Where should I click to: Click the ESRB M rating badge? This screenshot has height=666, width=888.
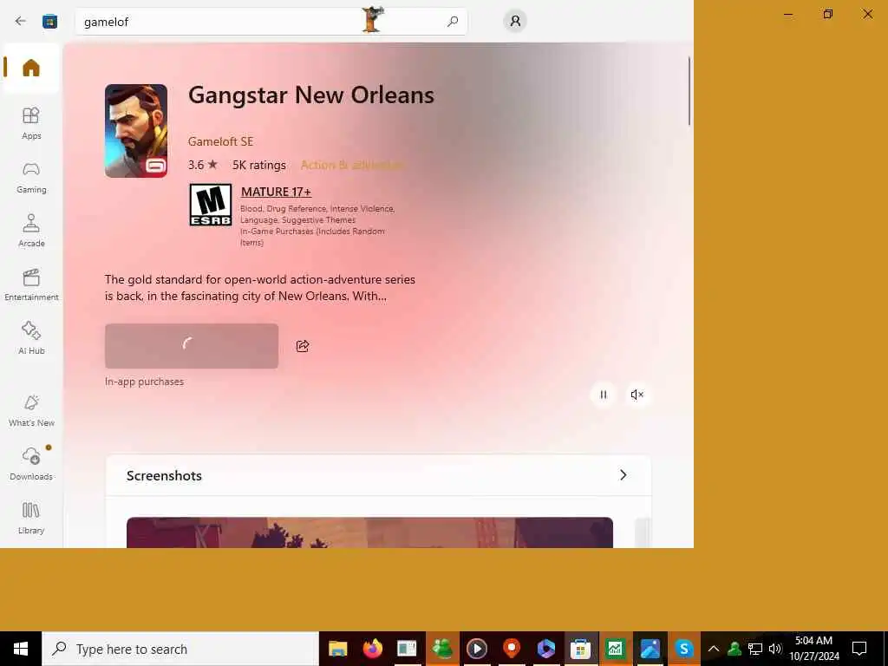[211, 205]
